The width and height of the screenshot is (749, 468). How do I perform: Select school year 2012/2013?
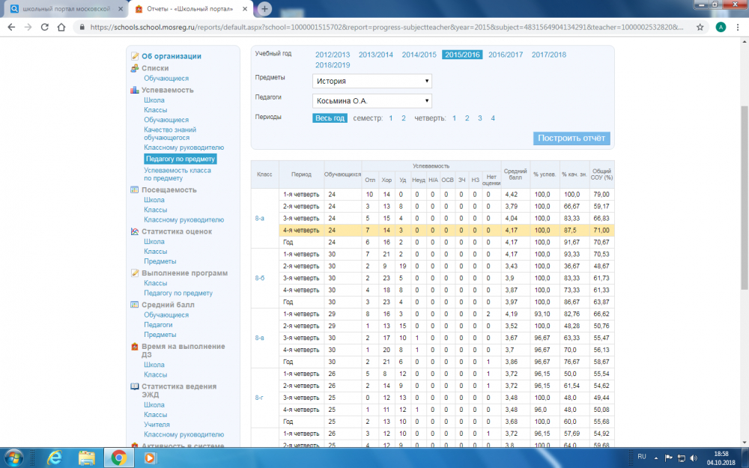click(333, 55)
